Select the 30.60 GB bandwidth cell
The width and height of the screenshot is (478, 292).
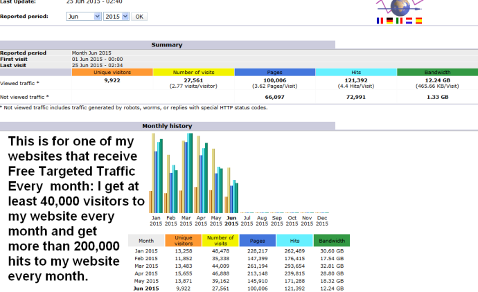pos(332,251)
